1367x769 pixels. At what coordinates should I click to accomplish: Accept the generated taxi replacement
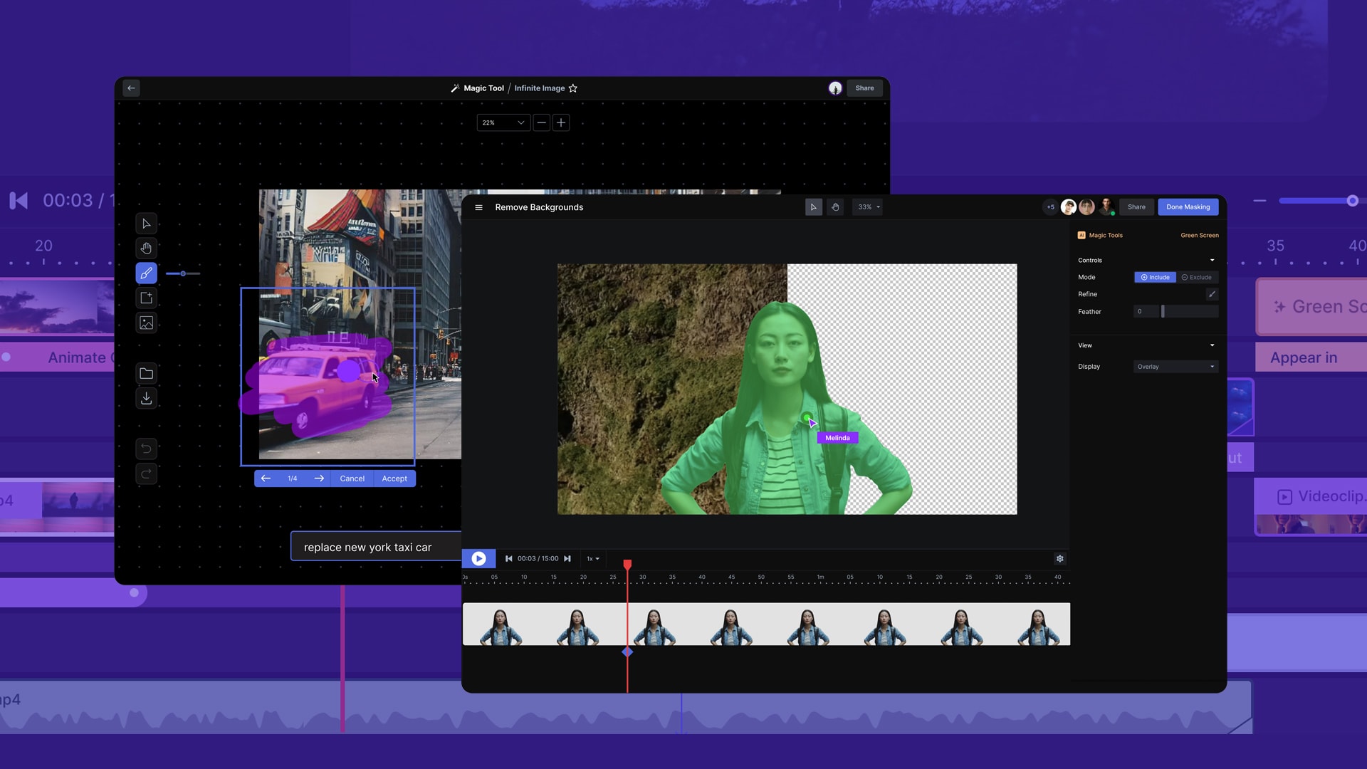coord(394,478)
